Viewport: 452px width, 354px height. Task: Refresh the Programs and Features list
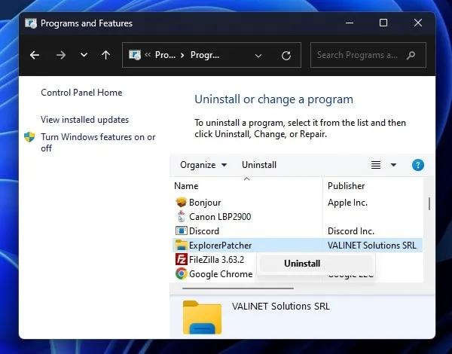tap(286, 55)
